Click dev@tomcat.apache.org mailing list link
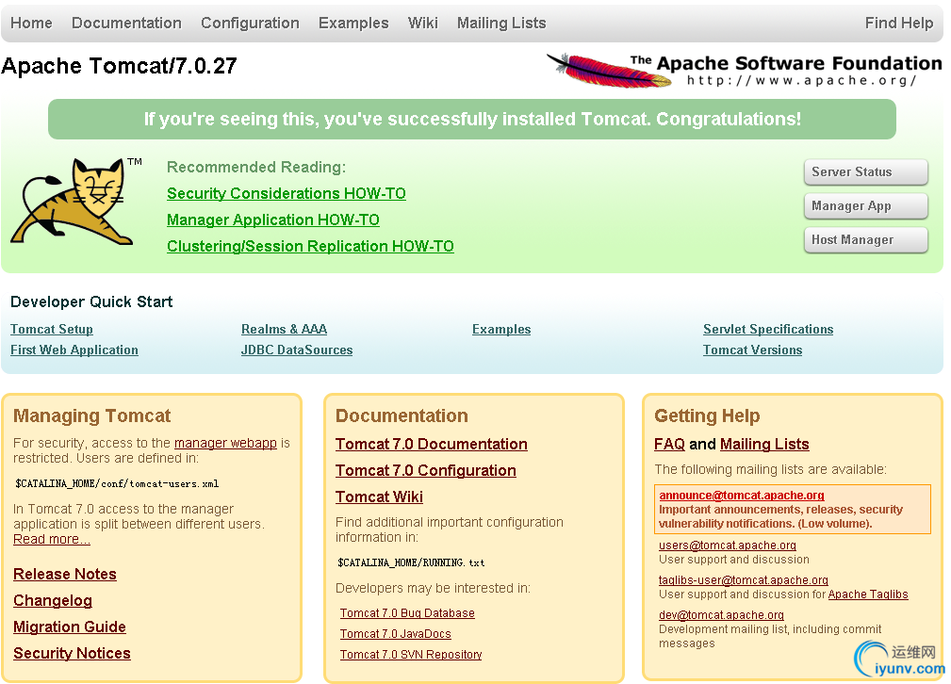The width and height of the screenshot is (951, 684). coord(721,615)
